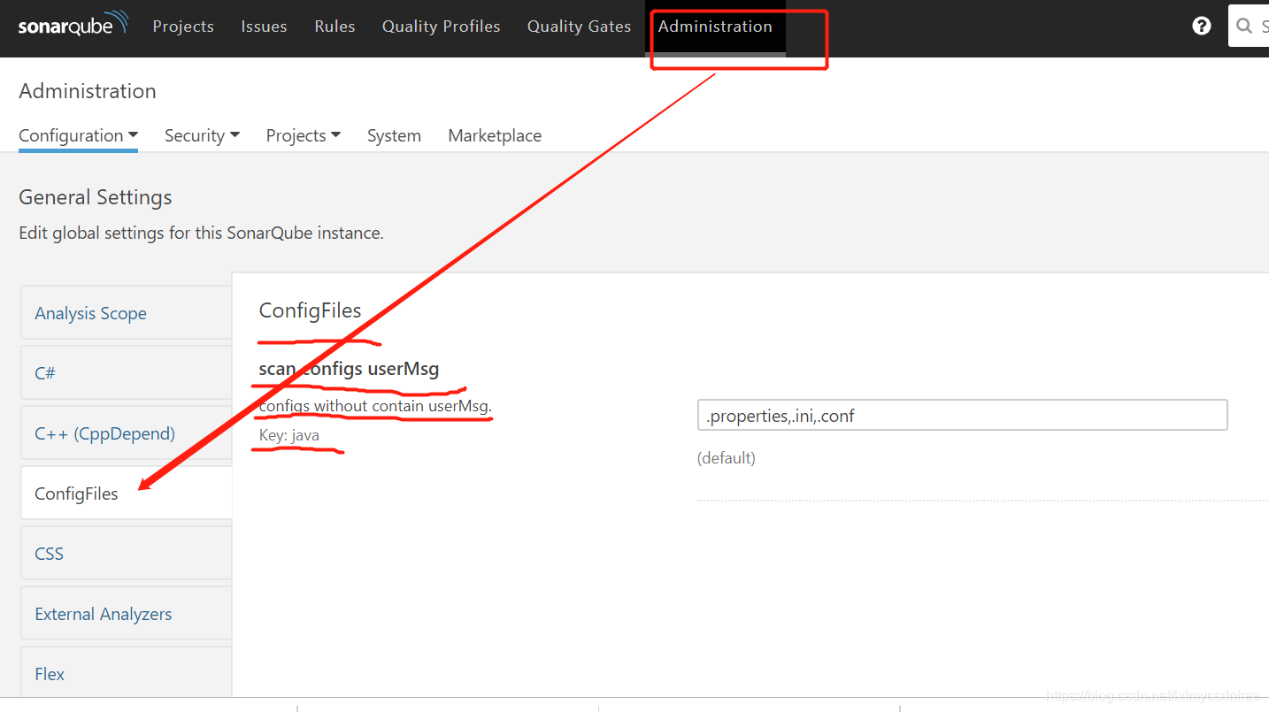
Task: Click the search magnifier field
Action: point(1249,26)
